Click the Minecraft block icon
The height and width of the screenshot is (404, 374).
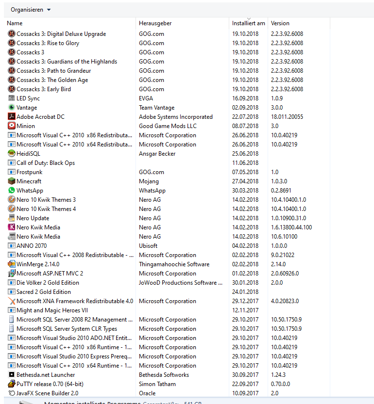[x=12, y=181]
